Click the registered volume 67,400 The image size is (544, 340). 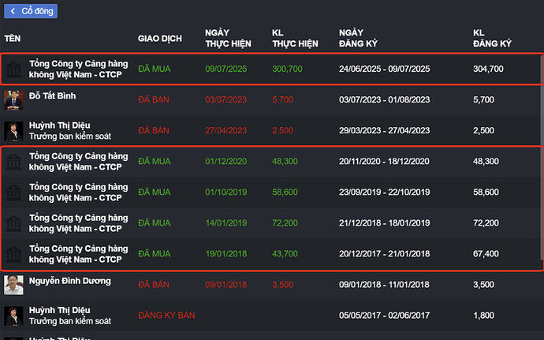click(486, 254)
